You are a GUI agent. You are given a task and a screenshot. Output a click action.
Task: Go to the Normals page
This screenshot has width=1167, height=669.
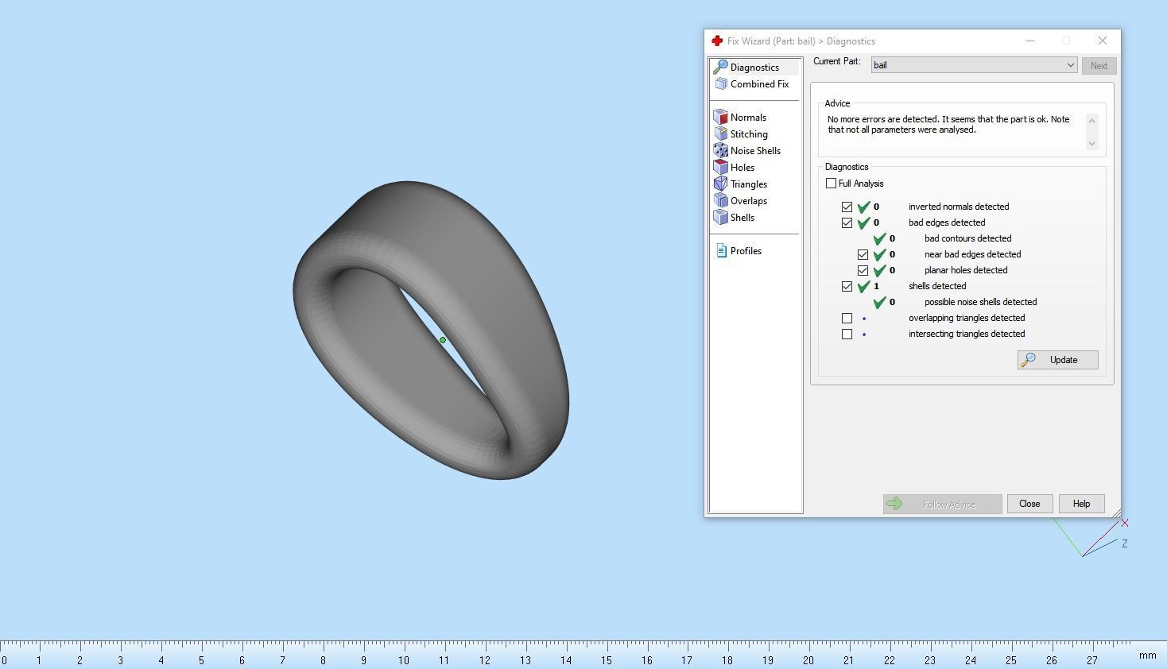coord(748,118)
